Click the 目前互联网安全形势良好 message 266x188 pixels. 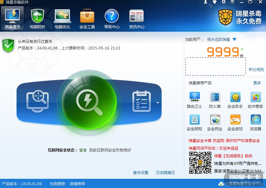[x=110, y=150]
